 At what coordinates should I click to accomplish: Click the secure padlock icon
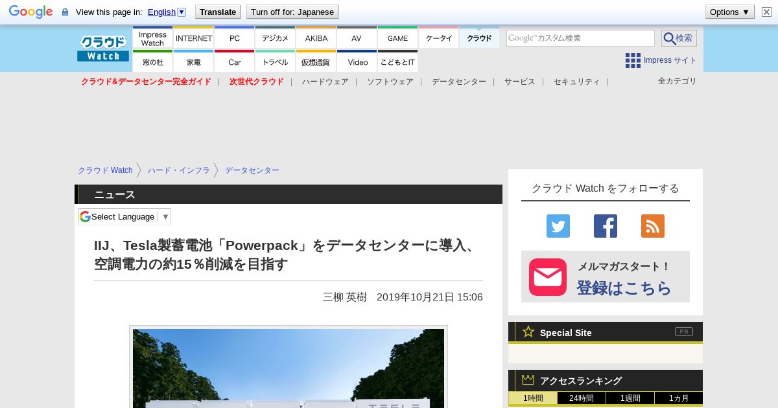coord(65,12)
